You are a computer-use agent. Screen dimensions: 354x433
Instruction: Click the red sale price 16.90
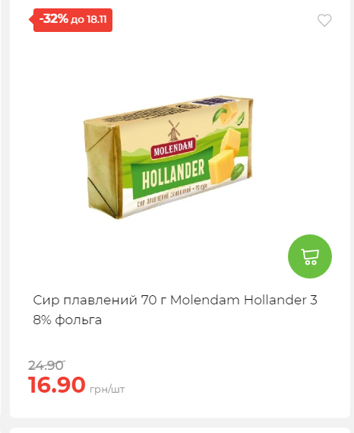pyautogui.click(x=56, y=384)
